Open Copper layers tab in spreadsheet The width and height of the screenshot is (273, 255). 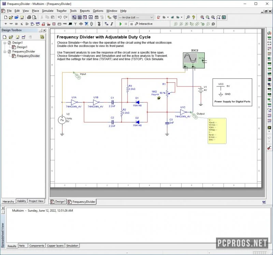coord(55,245)
